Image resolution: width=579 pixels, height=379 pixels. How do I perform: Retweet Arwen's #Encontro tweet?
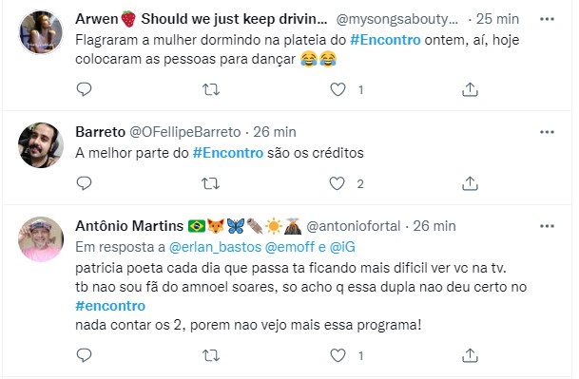coord(211,89)
